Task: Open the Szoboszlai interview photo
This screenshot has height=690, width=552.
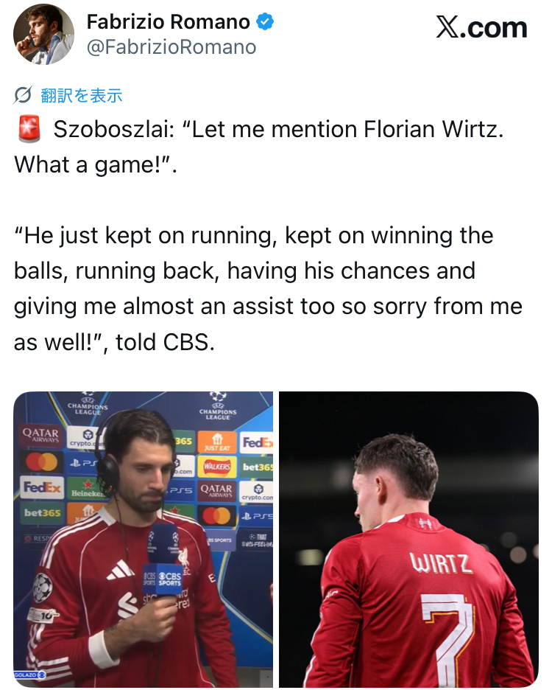Action: tap(144, 539)
